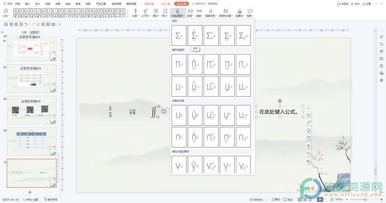
Task: Toggle 备注 notes in status bar
Action: [276, 199]
